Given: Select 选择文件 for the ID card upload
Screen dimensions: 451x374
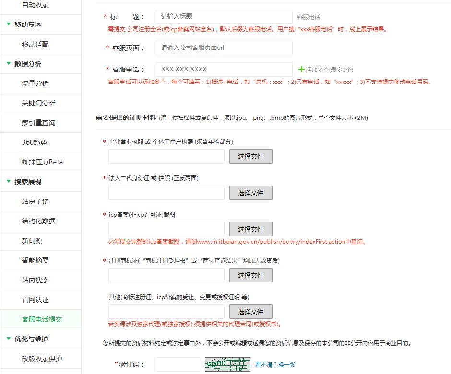Looking at the screenshot, I should pyautogui.click(x=250, y=192).
